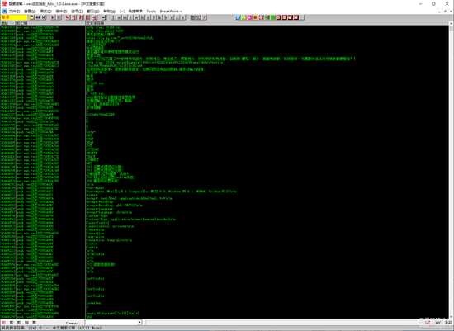Click the Step into toolbar icon

click(x=68, y=17)
